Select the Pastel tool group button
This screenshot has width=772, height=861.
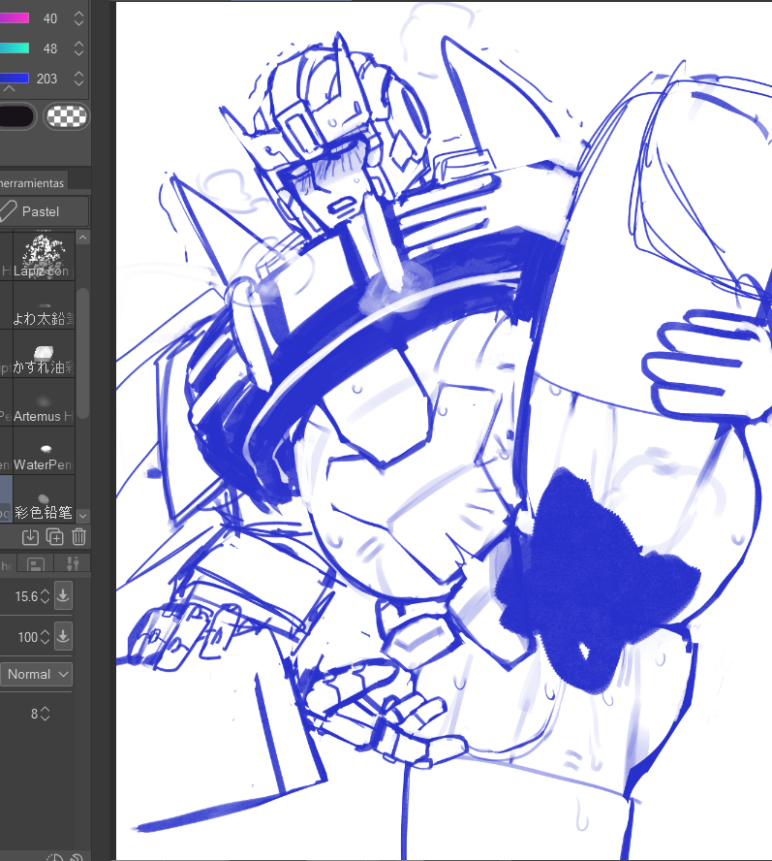[44, 211]
